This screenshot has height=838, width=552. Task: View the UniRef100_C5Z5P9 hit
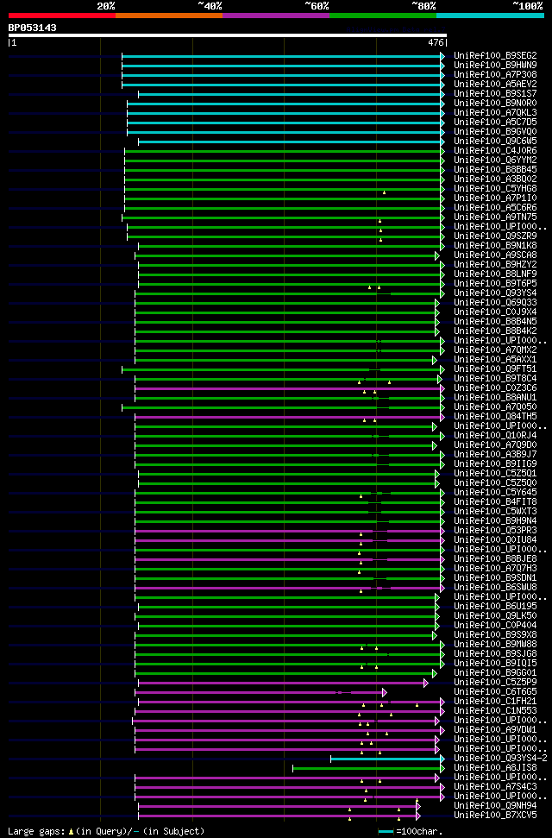(x=495, y=683)
